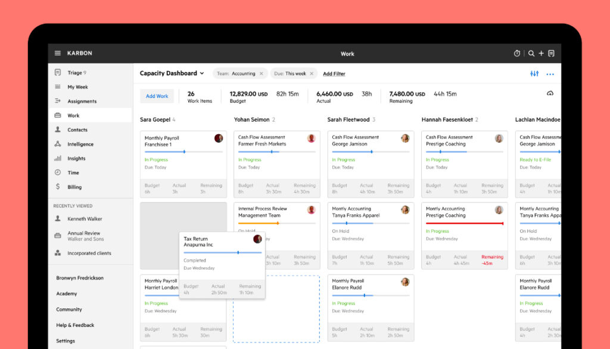
Task: Click the Add Work button
Action: click(x=157, y=96)
